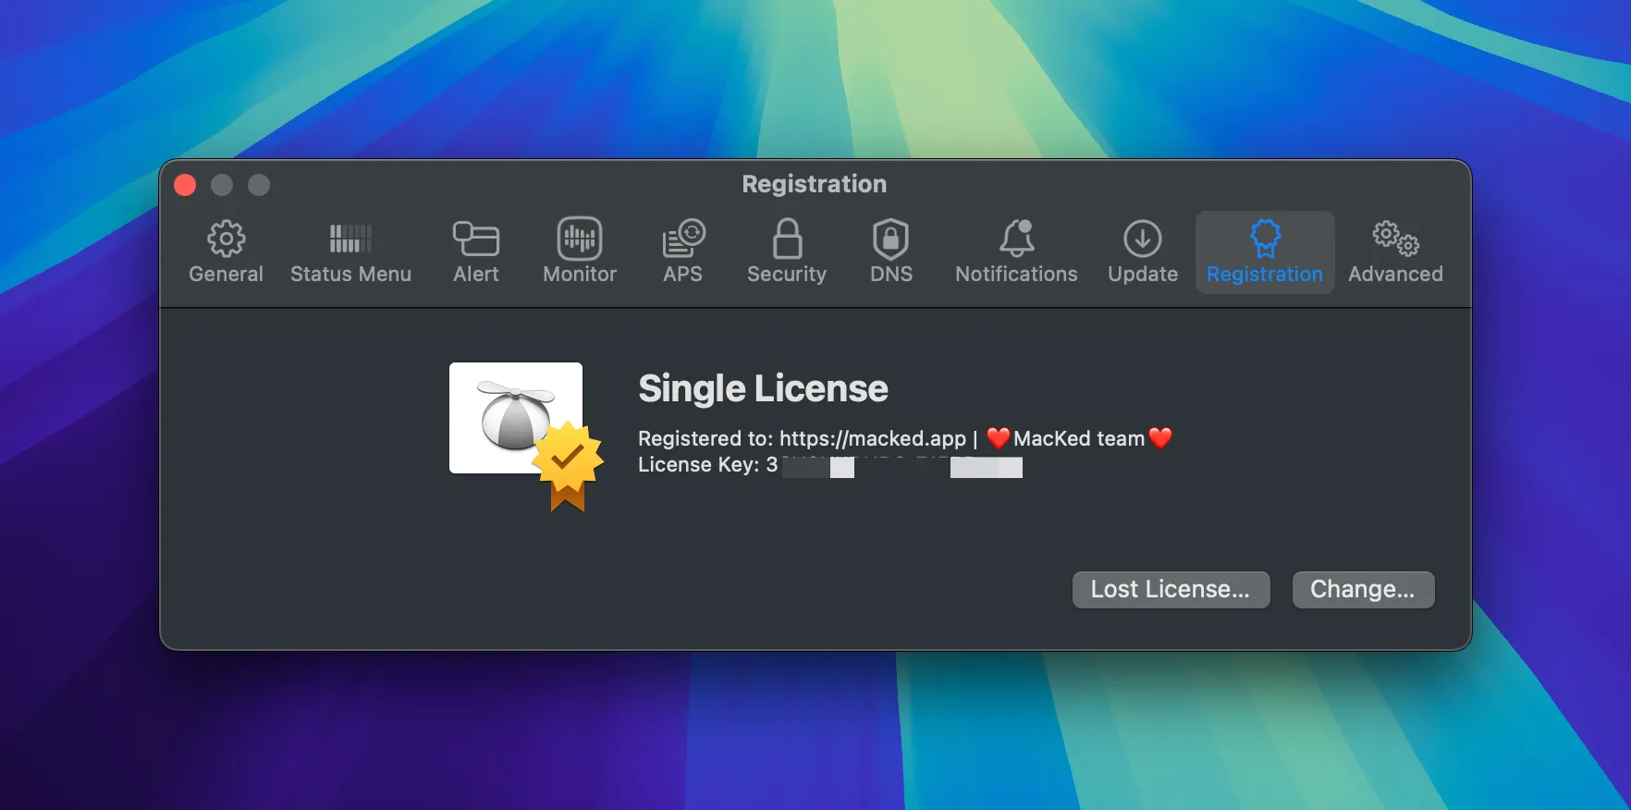This screenshot has width=1631, height=810.
Task: Go to the Security padlock pane
Action: click(x=787, y=252)
